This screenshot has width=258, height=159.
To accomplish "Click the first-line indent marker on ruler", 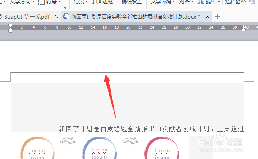I will point(10,25).
